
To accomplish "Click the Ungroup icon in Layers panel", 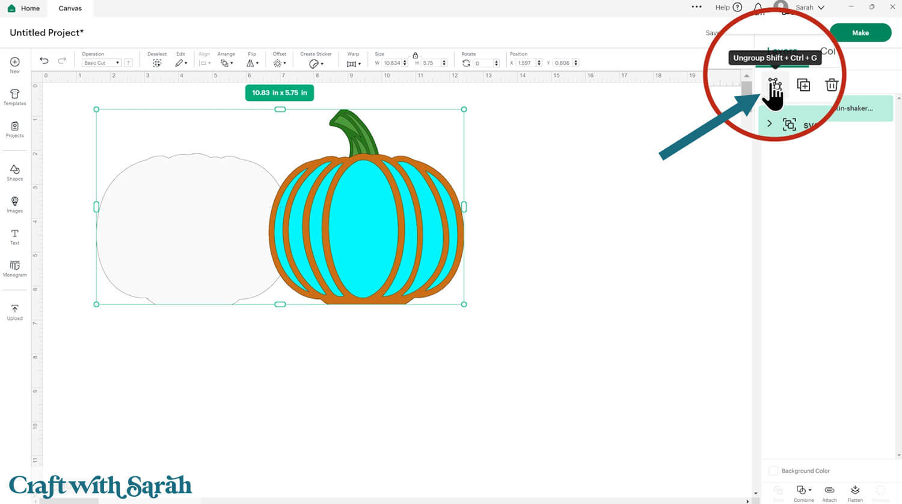I will coord(775,85).
